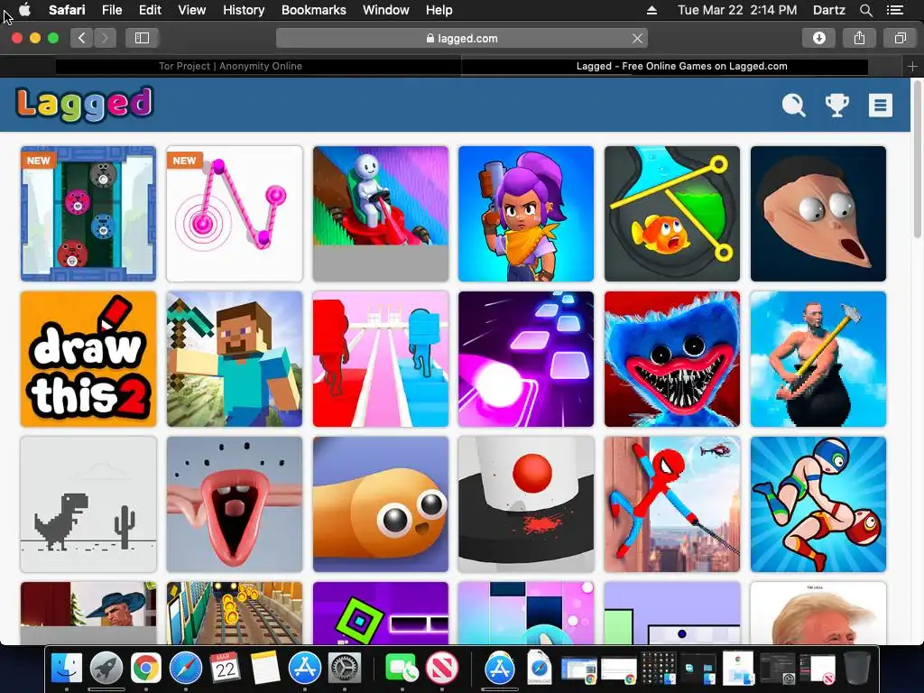
Task: Open the lawn mower rider game
Action: pos(381,214)
